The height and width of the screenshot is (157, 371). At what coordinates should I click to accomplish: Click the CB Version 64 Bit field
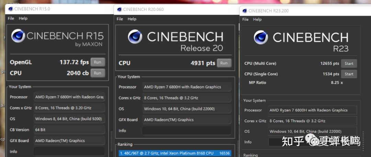(x=69, y=130)
